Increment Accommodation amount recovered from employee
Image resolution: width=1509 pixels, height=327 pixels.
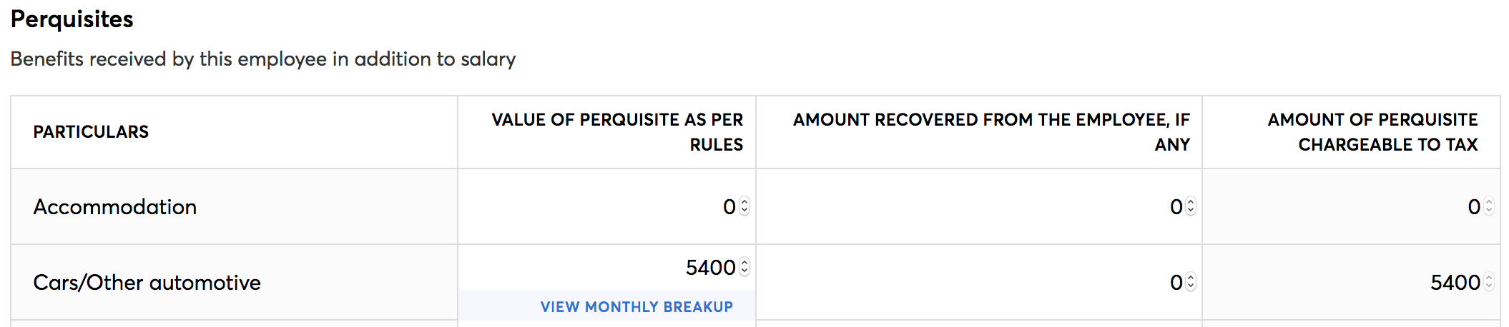click(1191, 202)
